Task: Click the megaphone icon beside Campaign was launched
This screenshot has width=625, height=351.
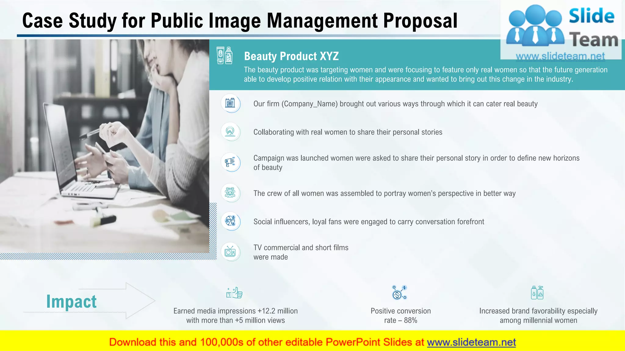Action: 230,162
